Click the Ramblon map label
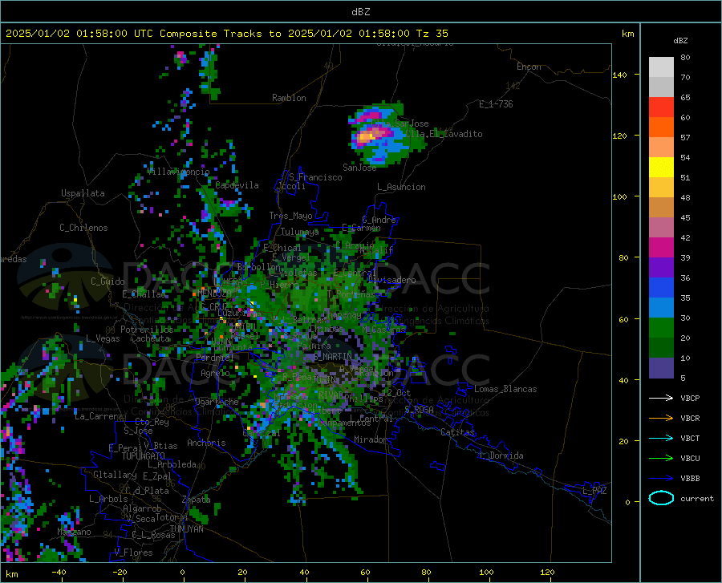 coord(289,98)
